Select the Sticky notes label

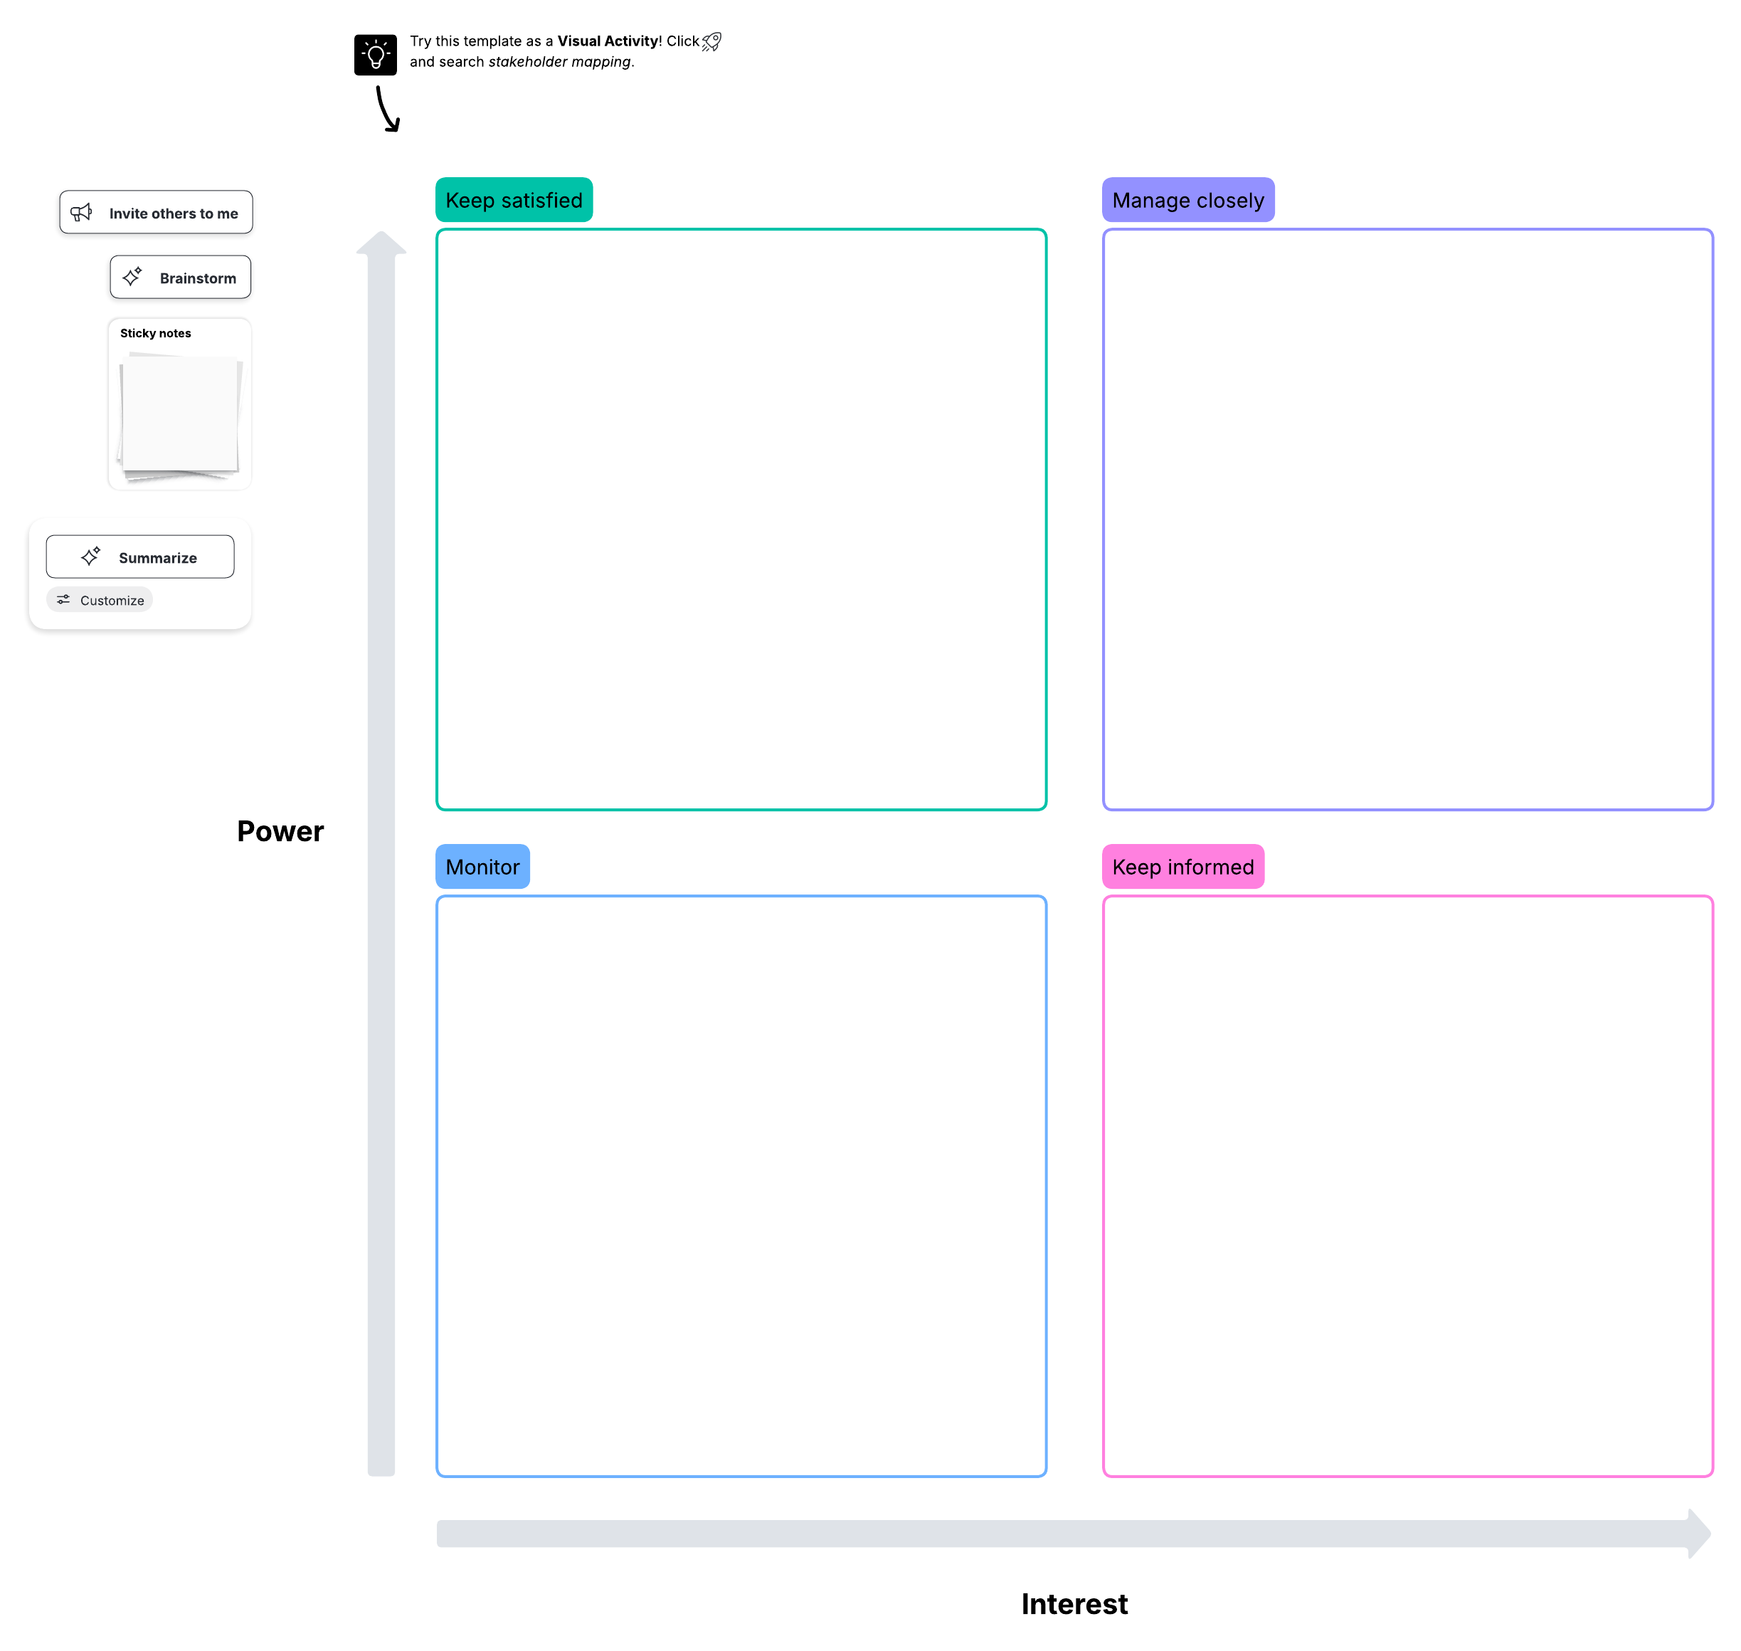point(156,332)
